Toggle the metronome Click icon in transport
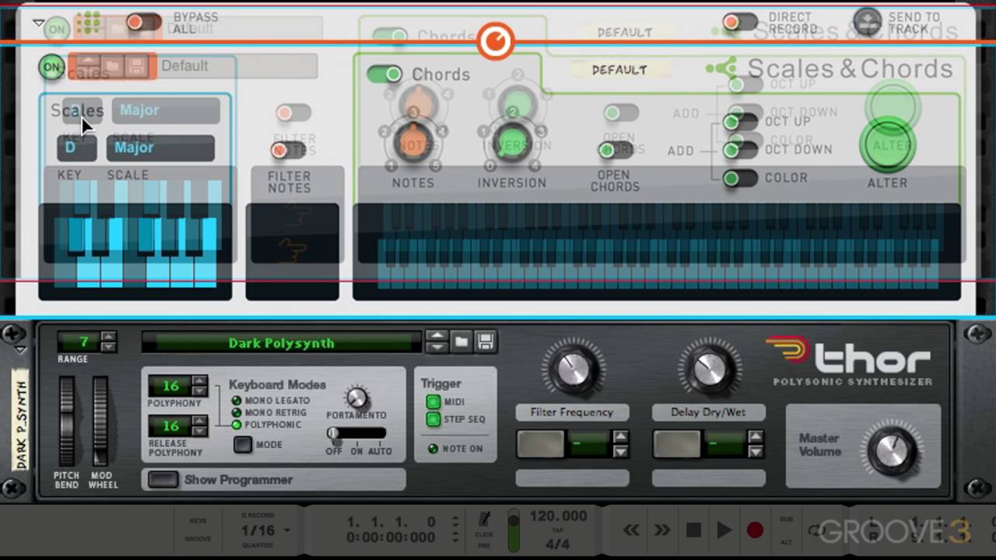 pyautogui.click(x=484, y=520)
